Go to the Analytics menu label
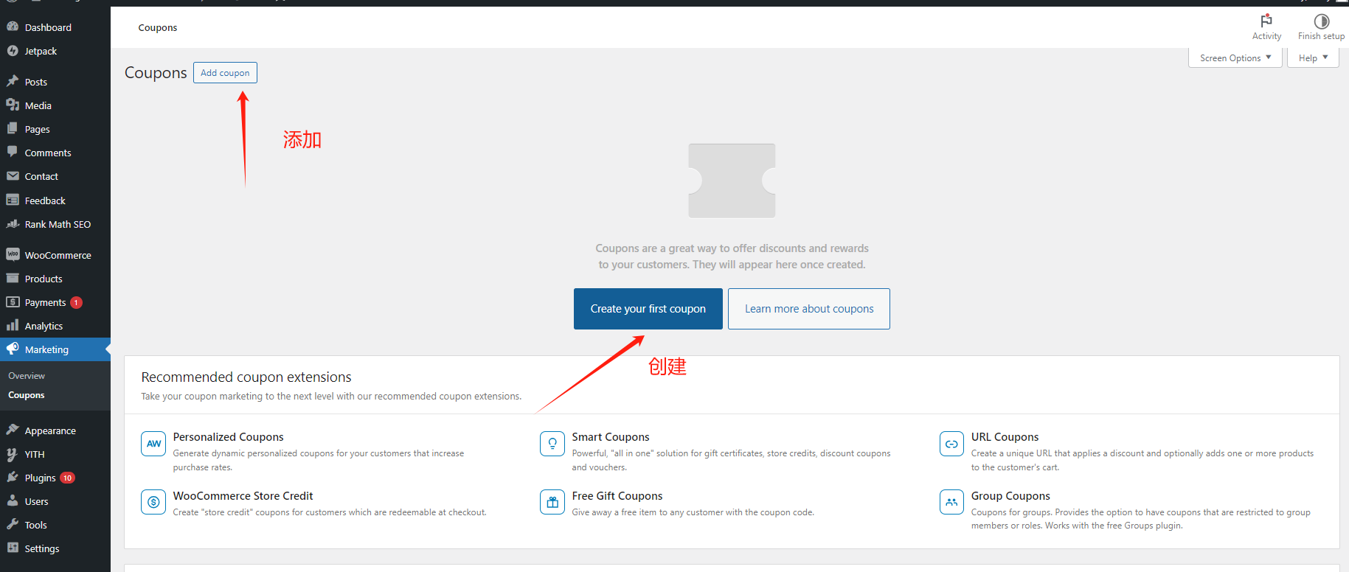This screenshot has height=572, width=1349. [x=44, y=326]
